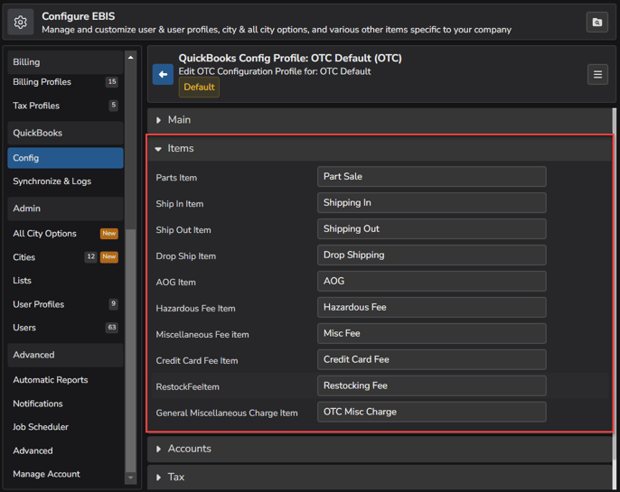Click the yellow Default tag
Viewport: 620px width, 492px height.
199,88
